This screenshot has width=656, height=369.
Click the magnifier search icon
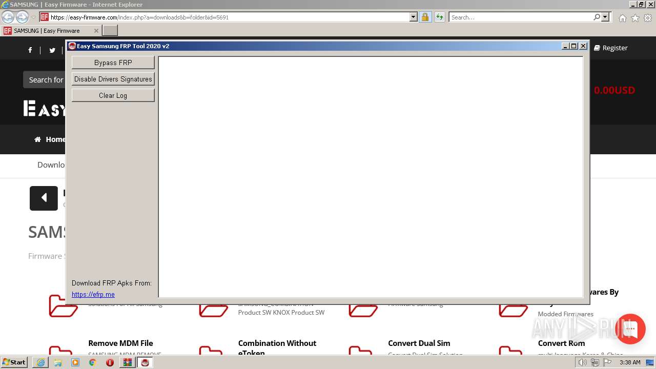[597, 17]
